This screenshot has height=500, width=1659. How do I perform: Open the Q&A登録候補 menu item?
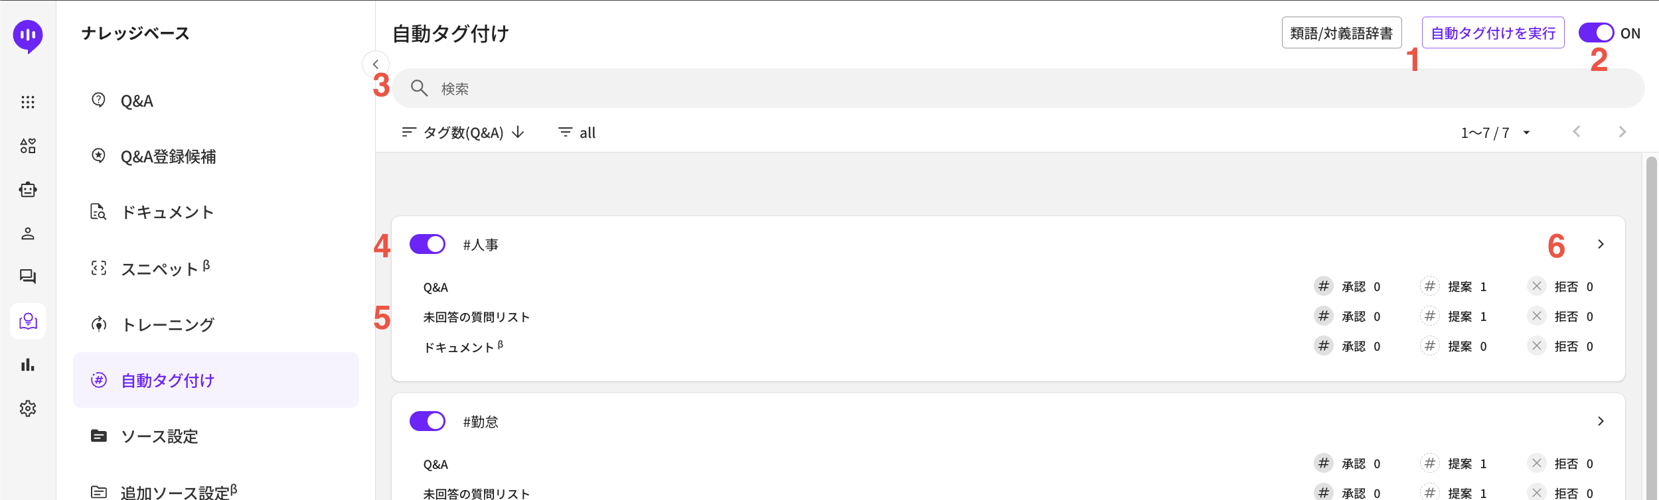click(x=168, y=156)
